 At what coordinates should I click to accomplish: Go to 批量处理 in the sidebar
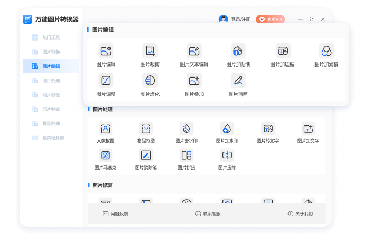(51, 124)
